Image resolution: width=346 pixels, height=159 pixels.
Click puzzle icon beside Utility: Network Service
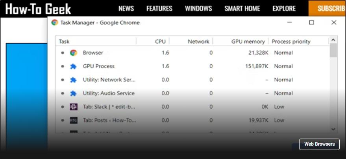point(73,80)
